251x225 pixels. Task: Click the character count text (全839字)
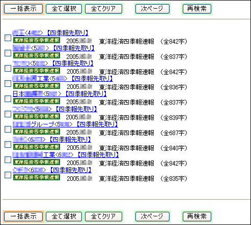coord(174,118)
